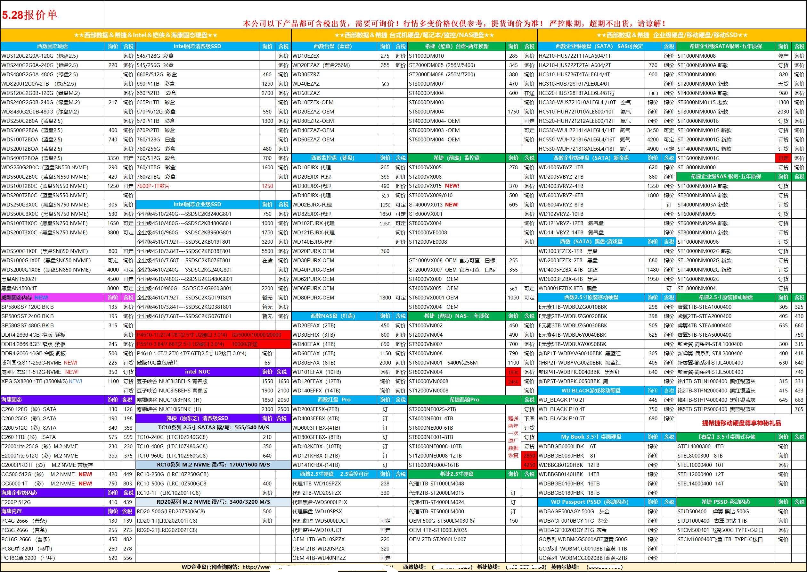The image size is (807, 572).
Task: Click the purple "海康内存" header
Action: pyautogui.click(x=53, y=511)
